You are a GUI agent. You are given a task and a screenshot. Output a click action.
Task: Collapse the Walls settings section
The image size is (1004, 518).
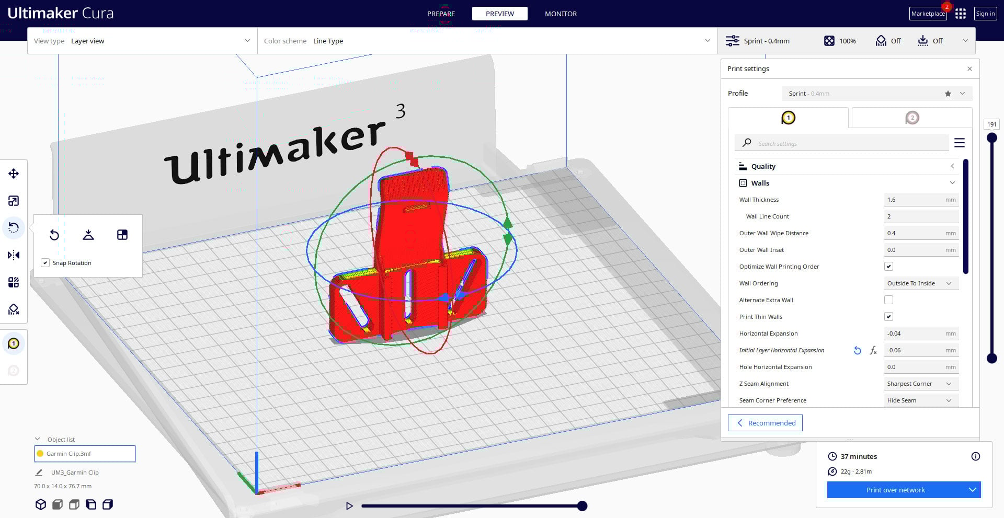click(952, 183)
